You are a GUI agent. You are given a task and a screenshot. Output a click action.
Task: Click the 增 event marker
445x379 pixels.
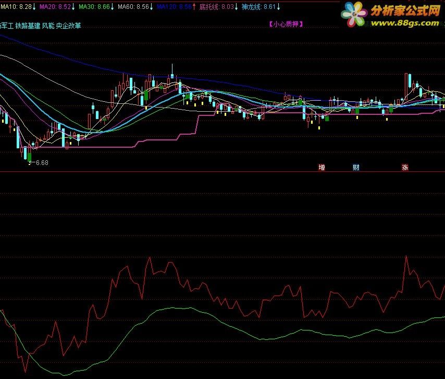coord(322,167)
